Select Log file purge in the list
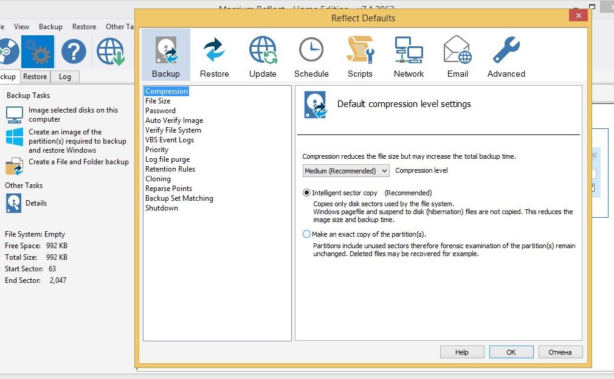Viewport: 614px width, 379px height. pyautogui.click(x=168, y=159)
